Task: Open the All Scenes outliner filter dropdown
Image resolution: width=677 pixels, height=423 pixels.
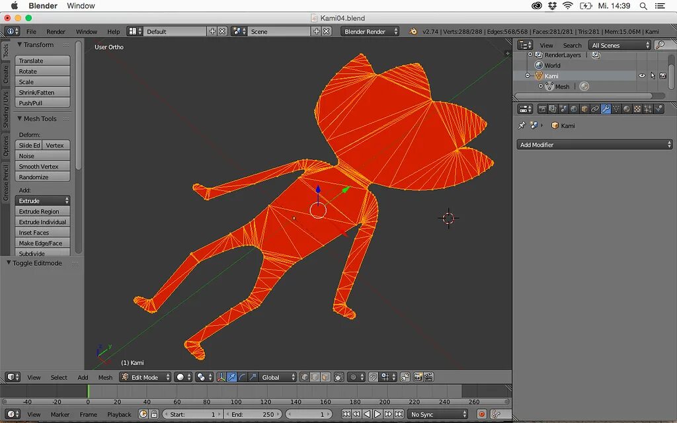Action: click(619, 46)
